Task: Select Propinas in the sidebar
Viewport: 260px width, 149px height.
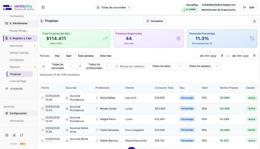Action: 20,74
